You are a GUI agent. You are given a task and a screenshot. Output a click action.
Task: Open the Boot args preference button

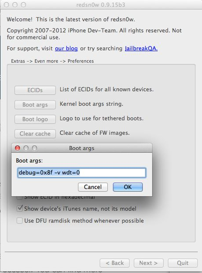coord(35,105)
